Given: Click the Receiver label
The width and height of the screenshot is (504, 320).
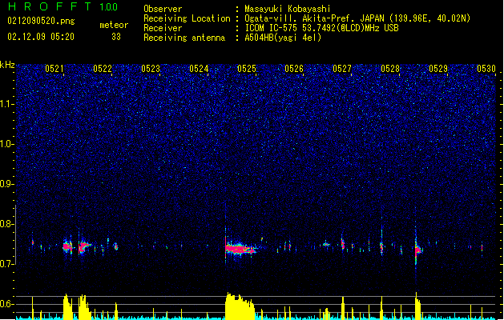Looking at the screenshot, I should pyautogui.click(x=163, y=28).
